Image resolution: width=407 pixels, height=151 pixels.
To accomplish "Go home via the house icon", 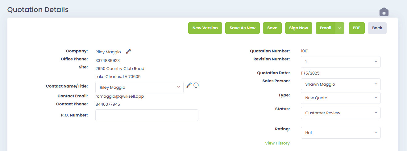I will point(384,12).
